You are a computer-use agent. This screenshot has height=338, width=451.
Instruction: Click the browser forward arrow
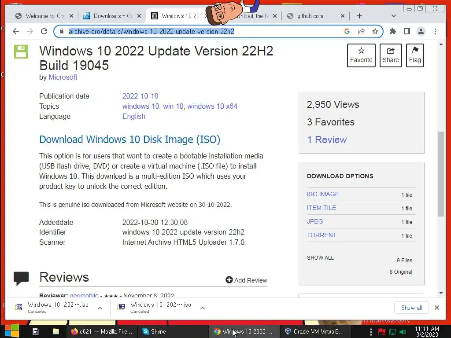point(30,31)
